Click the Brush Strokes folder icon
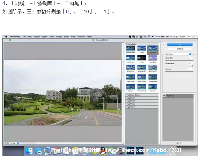Viewport: 199px width, 156px height. (129, 95)
